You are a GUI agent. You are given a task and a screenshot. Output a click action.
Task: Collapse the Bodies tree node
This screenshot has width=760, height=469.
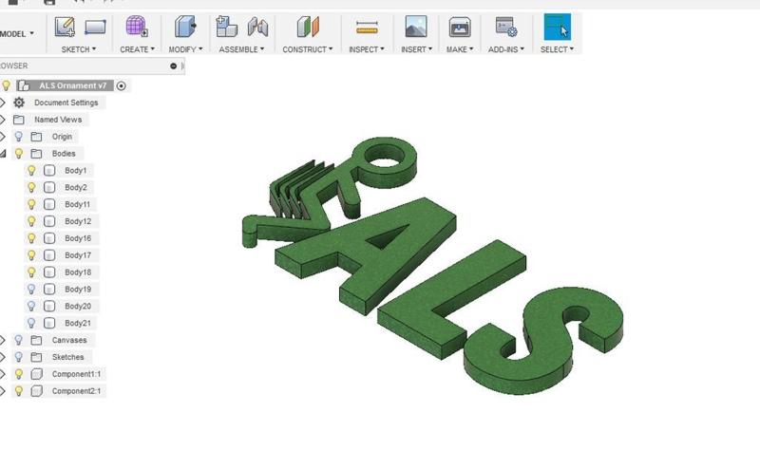(x=3, y=154)
